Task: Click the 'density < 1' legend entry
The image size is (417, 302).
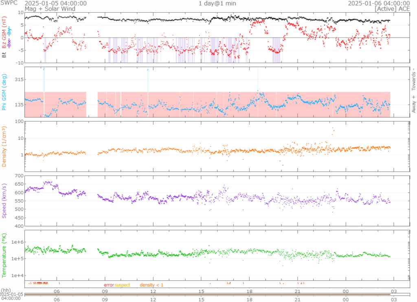Action: pyautogui.click(x=151, y=285)
